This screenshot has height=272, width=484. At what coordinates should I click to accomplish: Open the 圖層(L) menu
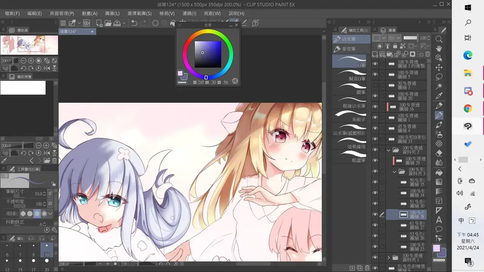click(112, 13)
